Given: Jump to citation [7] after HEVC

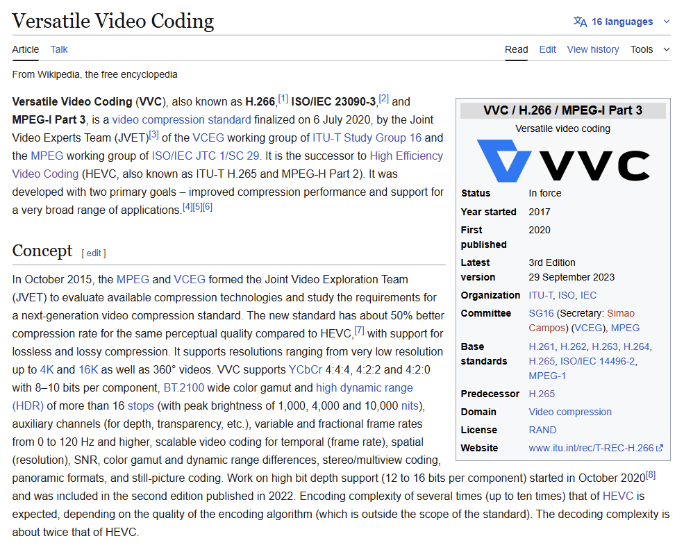Looking at the screenshot, I should 360,331.
